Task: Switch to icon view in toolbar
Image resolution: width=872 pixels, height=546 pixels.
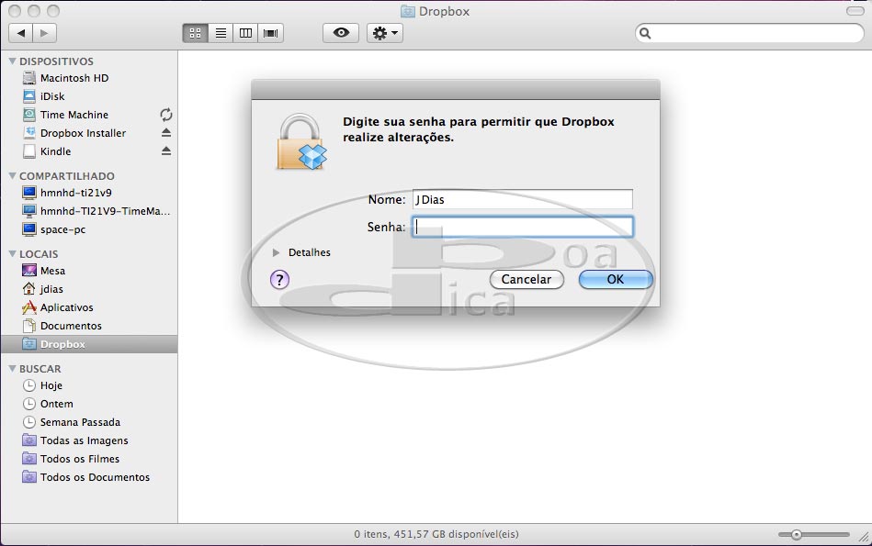Action: 195,33
